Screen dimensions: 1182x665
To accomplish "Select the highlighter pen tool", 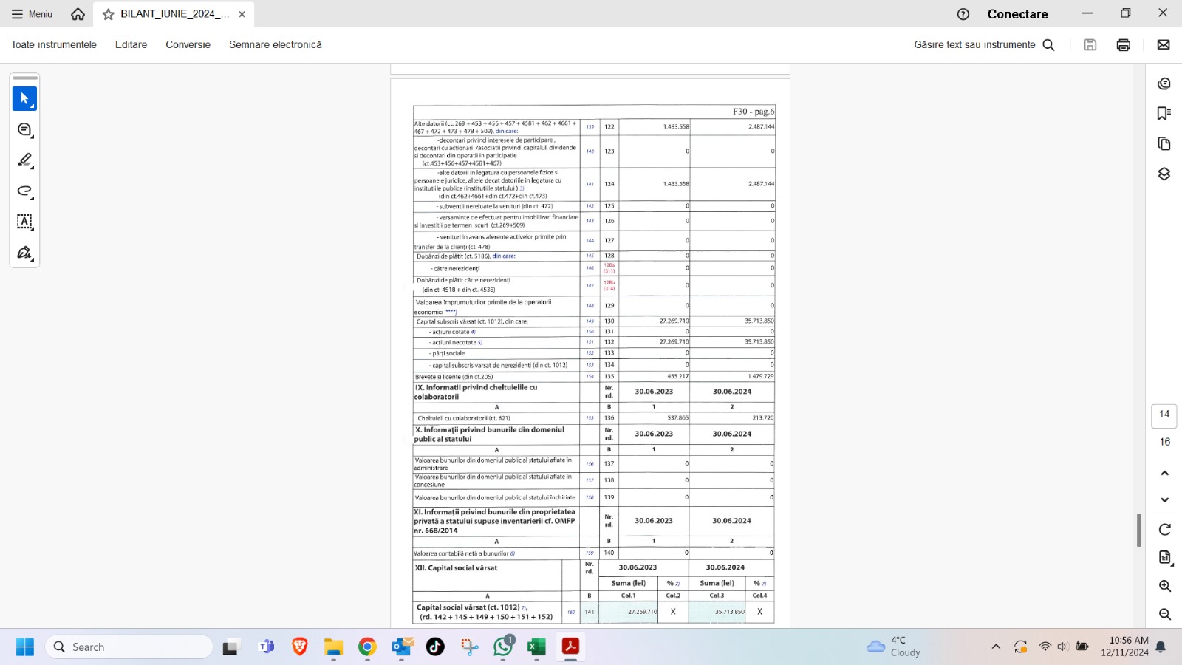I will 24,160.
